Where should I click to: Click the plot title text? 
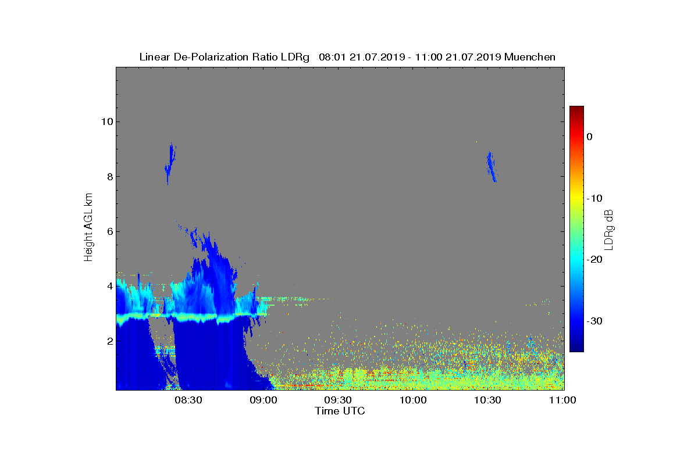[x=347, y=57]
